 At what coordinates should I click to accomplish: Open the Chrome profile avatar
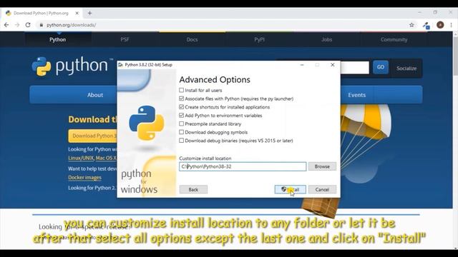pyautogui.click(x=440, y=25)
